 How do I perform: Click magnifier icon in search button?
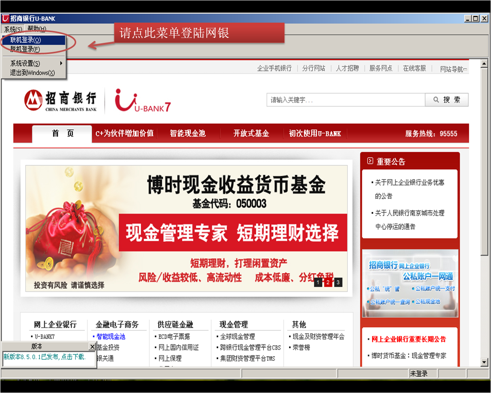tap(436, 100)
